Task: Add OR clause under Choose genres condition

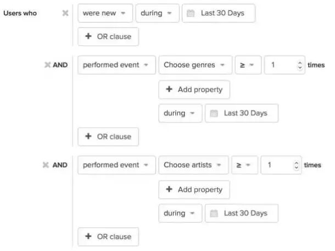Action: click(108, 136)
